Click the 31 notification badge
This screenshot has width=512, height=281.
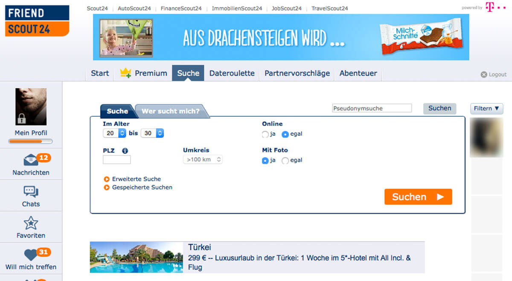click(x=44, y=252)
